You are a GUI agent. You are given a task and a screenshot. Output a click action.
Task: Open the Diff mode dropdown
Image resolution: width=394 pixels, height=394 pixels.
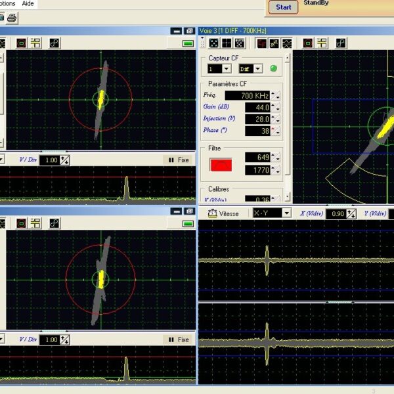[x=258, y=68]
